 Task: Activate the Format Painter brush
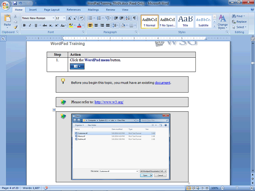[16, 27]
